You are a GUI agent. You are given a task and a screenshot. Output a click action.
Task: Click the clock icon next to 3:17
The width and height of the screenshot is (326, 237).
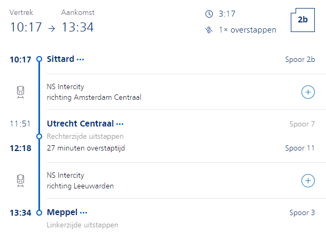208,13
